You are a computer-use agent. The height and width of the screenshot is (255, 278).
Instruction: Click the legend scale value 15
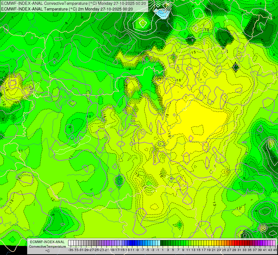point(198,250)
